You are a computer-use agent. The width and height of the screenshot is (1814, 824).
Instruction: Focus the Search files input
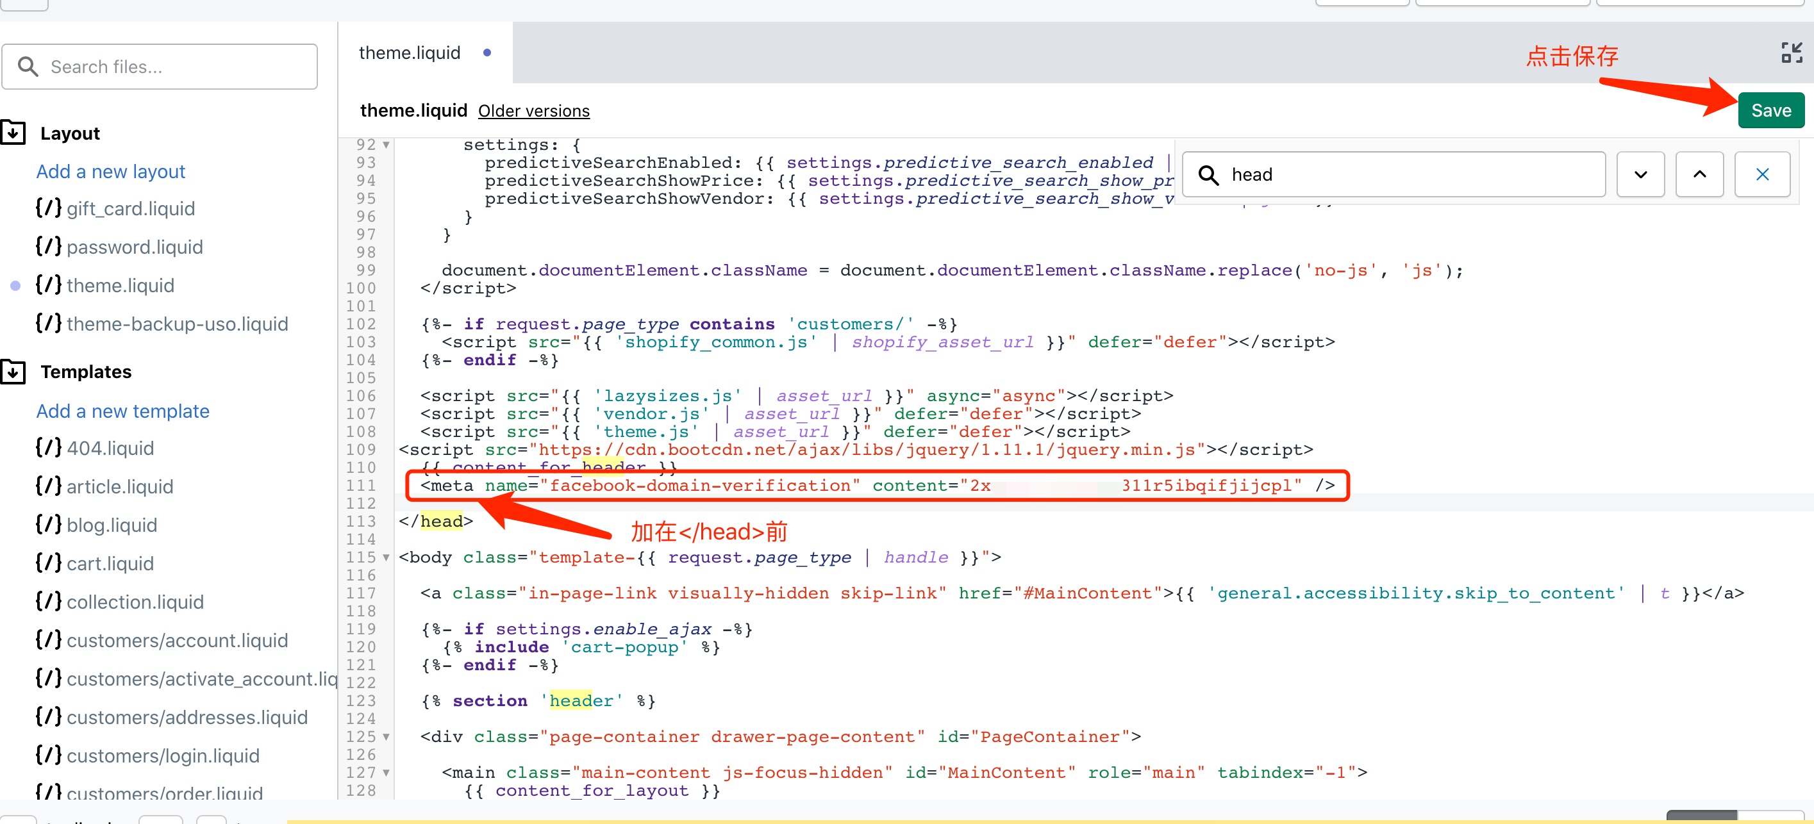[160, 67]
